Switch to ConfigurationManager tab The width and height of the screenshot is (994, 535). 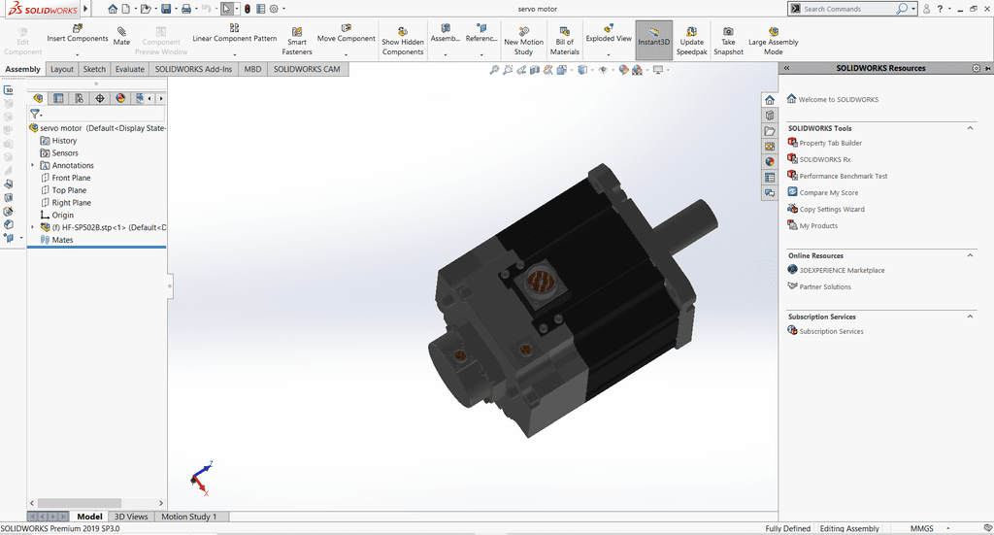point(79,98)
